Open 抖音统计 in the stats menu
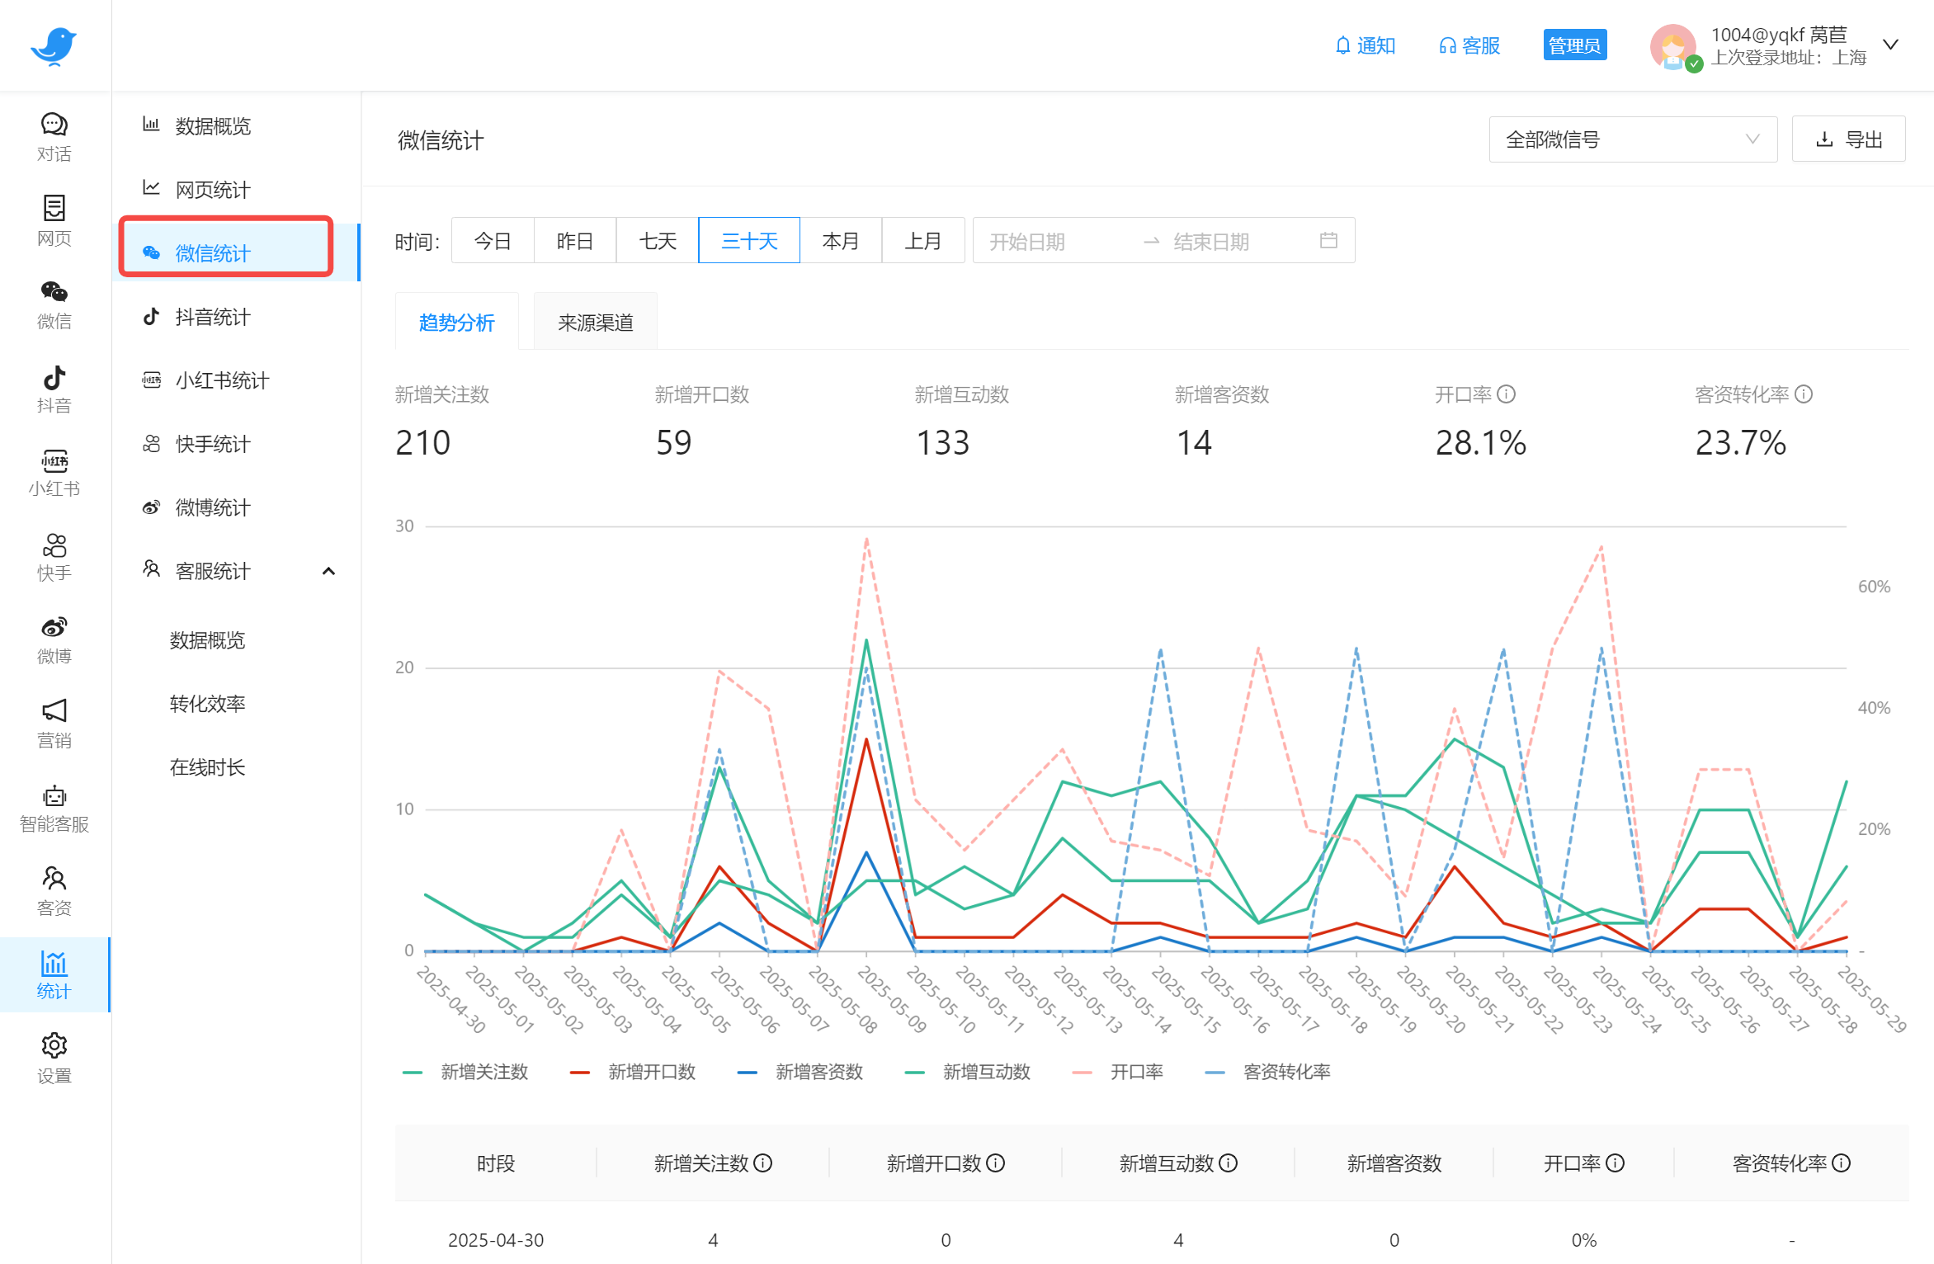1934x1264 pixels. pos(213,317)
